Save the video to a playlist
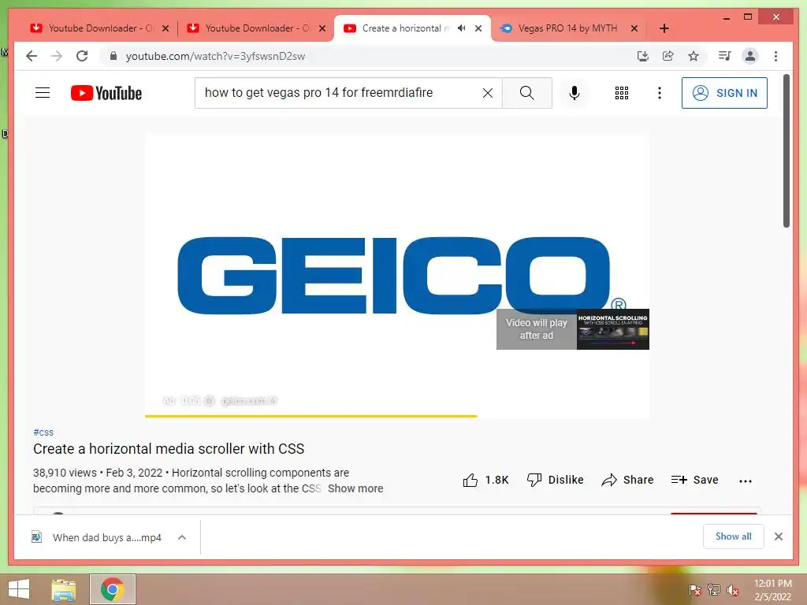Screen dimensions: 807x605 pyautogui.click(x=695, y=480)
